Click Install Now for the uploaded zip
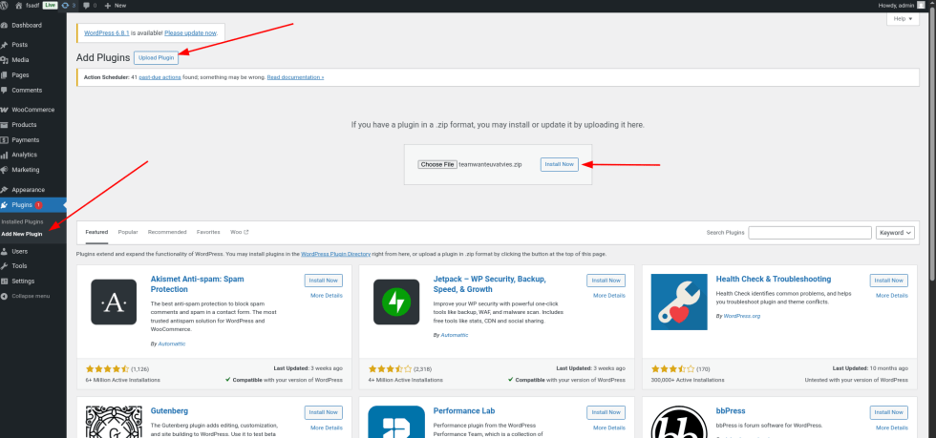This screenshot has height=438, width=936. tap(560, 164)
